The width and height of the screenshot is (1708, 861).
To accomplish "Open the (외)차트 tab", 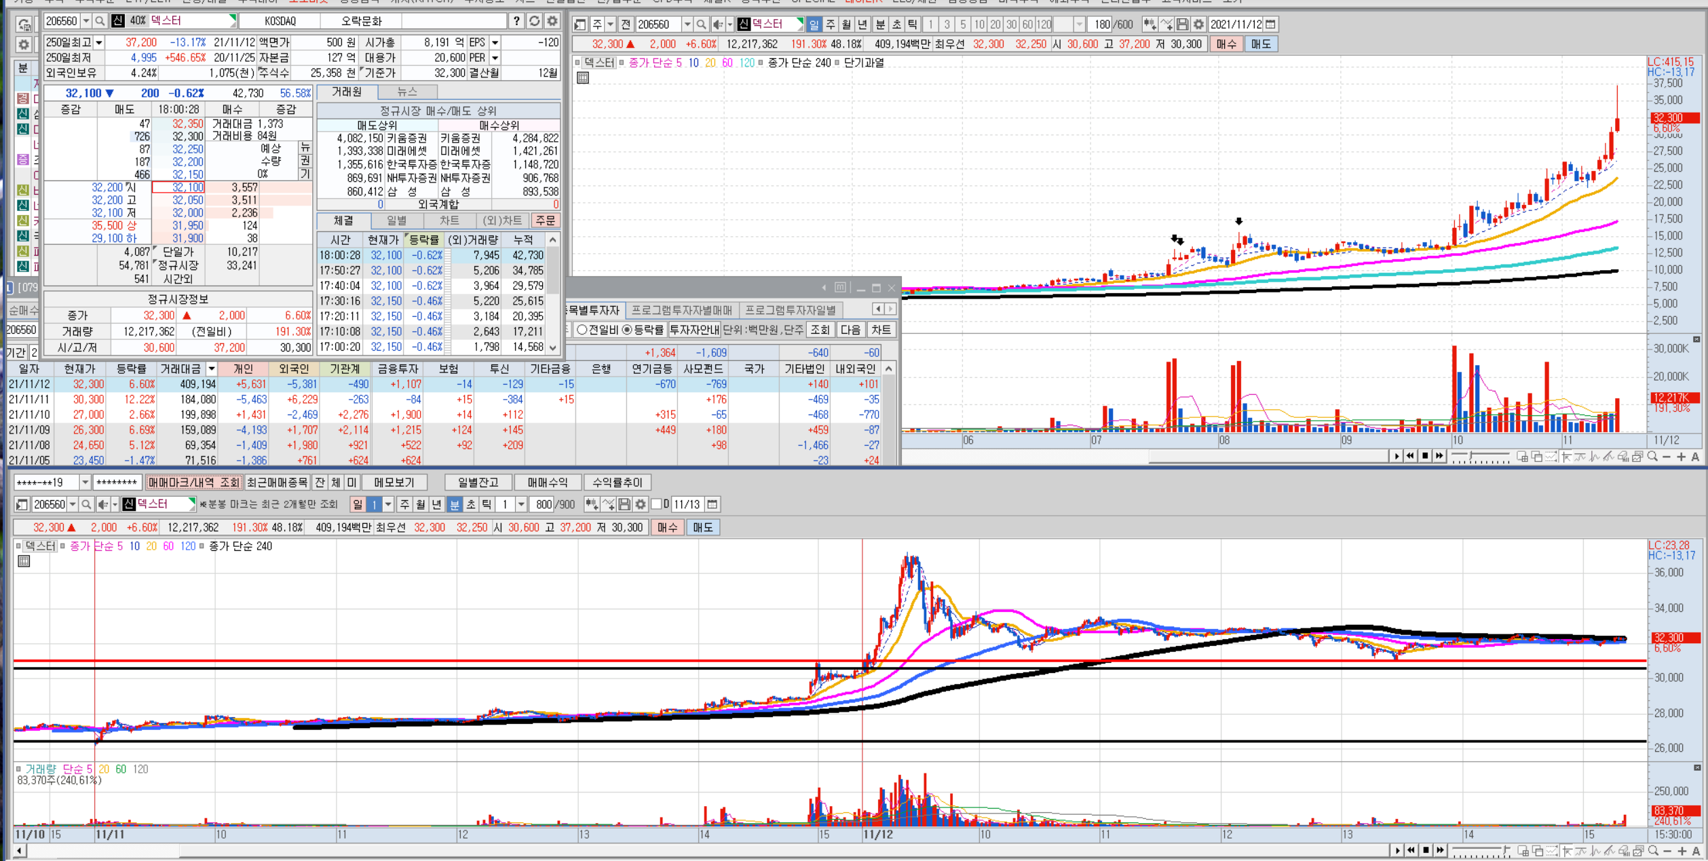I will click(502, 221).
